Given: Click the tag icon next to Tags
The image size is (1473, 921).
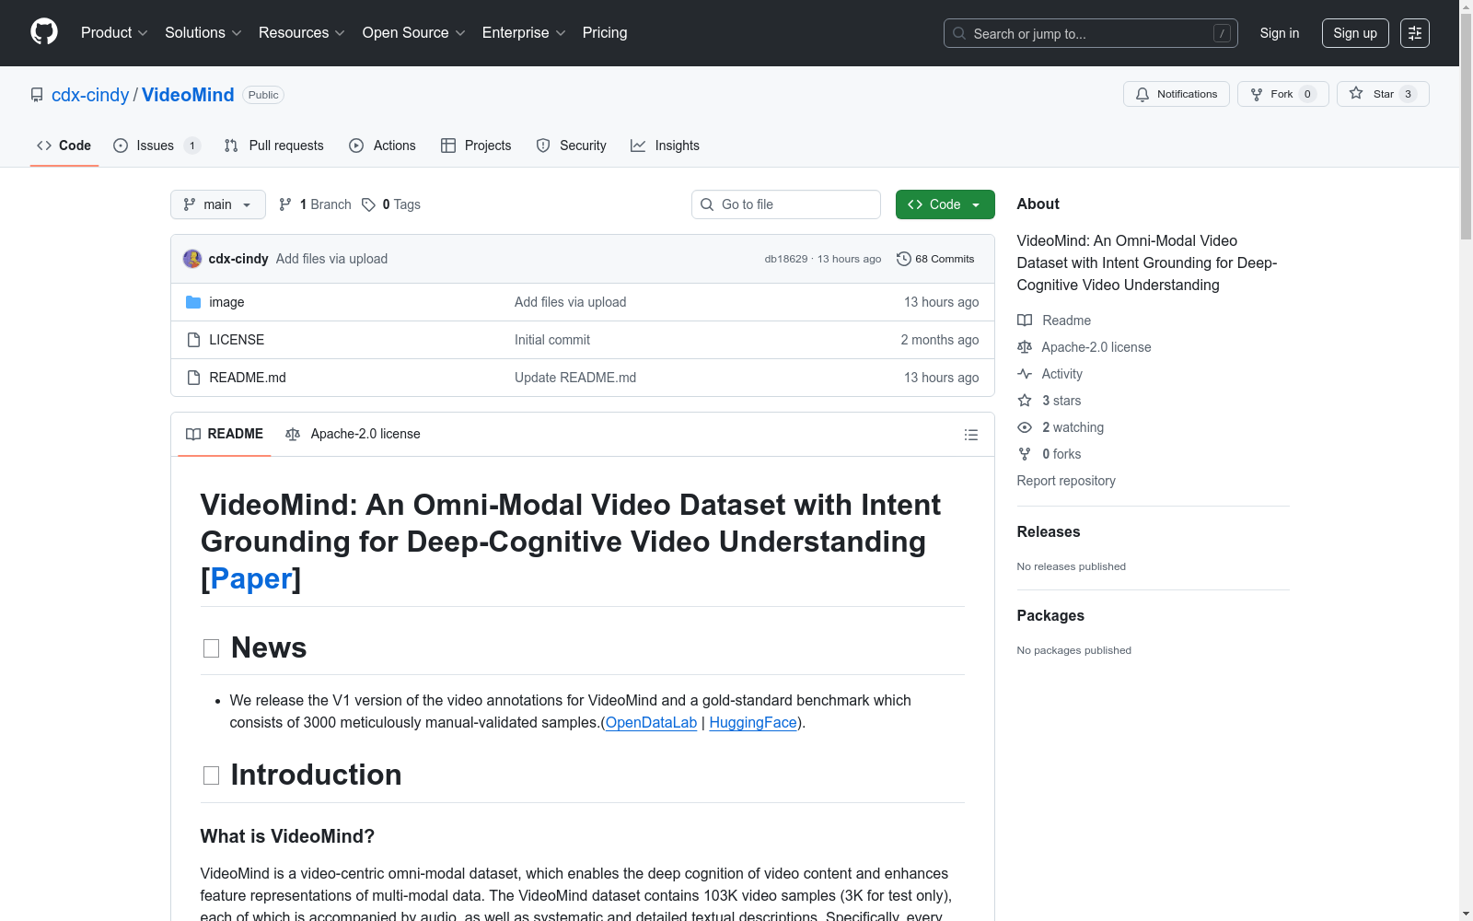Looking at the screenshot, I should [368, 204].
